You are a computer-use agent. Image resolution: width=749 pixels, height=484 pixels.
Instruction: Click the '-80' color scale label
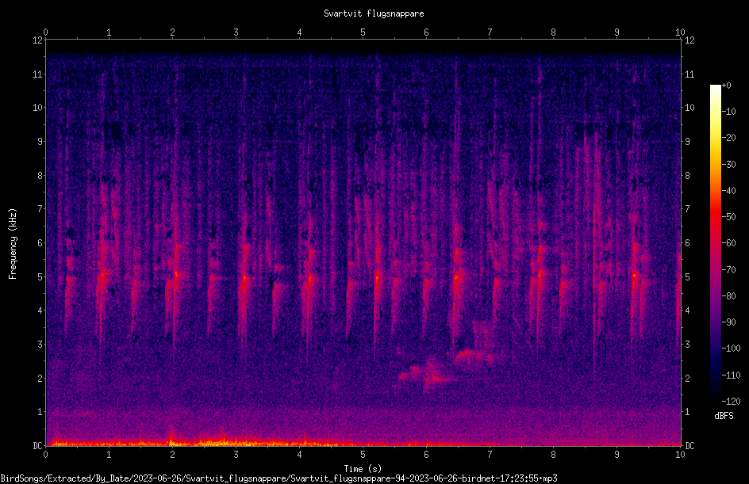click(729, 296)
